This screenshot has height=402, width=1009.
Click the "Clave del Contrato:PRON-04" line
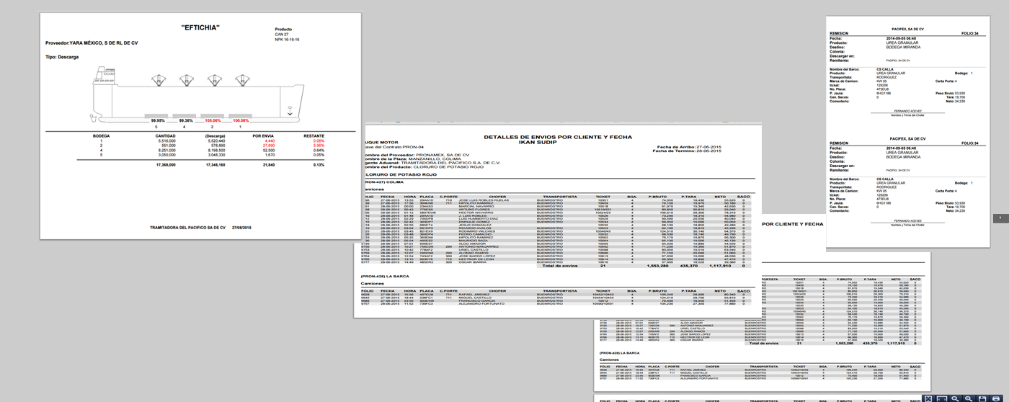coord(393,147)
